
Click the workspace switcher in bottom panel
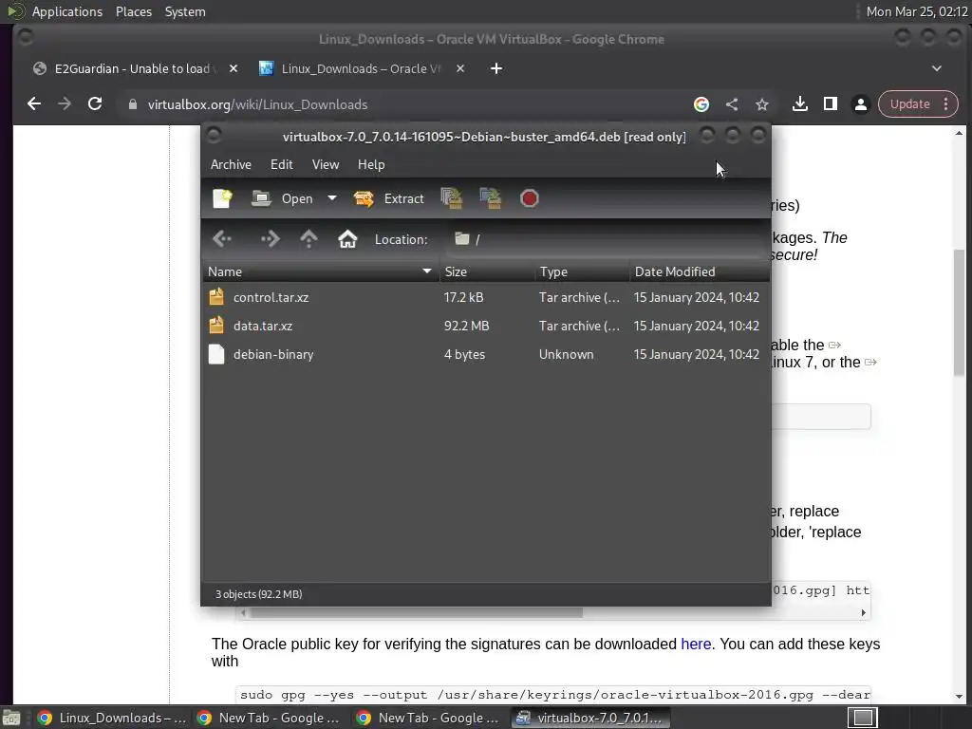[x=863, y=718]
